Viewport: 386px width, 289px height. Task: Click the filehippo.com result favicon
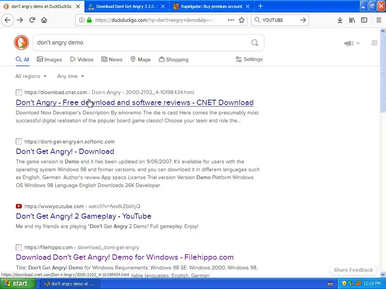pyautogui.click(x=19, y=248)
